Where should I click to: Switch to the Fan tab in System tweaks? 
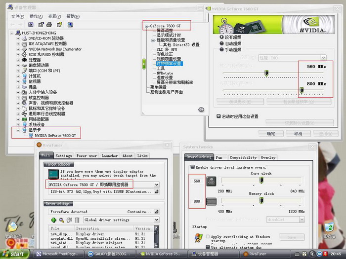click(x=219, y=157)
